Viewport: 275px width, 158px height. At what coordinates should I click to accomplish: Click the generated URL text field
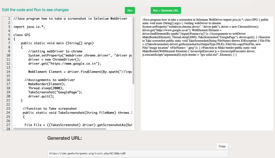pyautogui.click(x=138, y=153)
